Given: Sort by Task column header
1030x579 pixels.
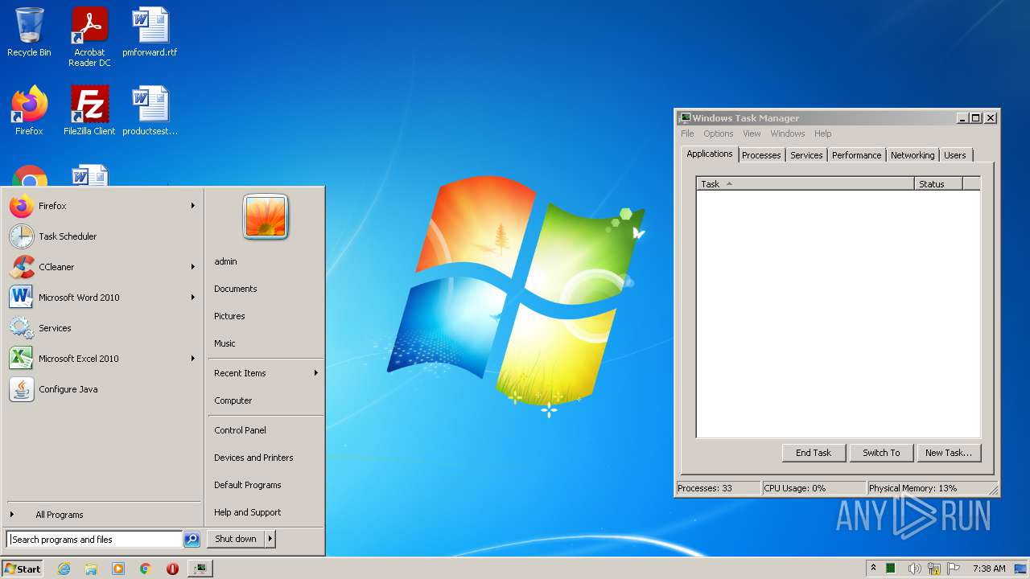Looking at the screenshot, I should coord(805,184).
